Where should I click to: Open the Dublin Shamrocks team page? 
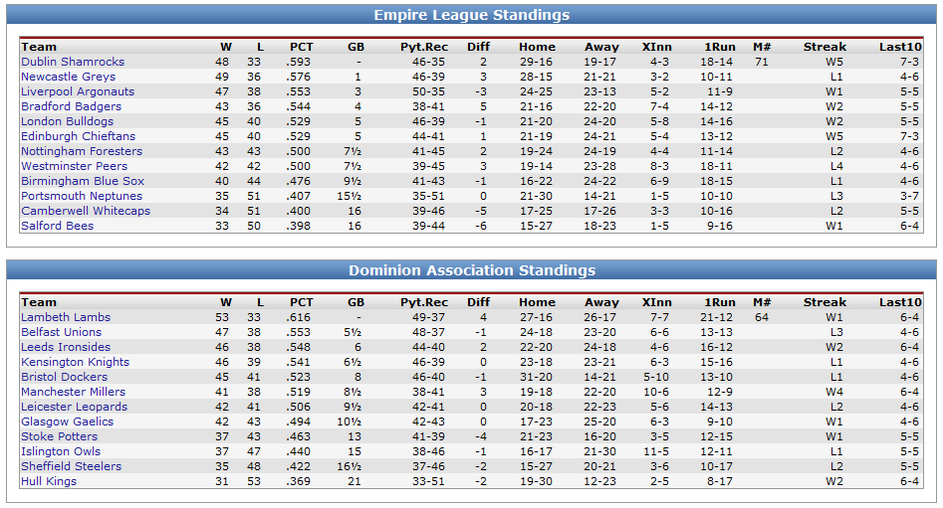(73, 62)
